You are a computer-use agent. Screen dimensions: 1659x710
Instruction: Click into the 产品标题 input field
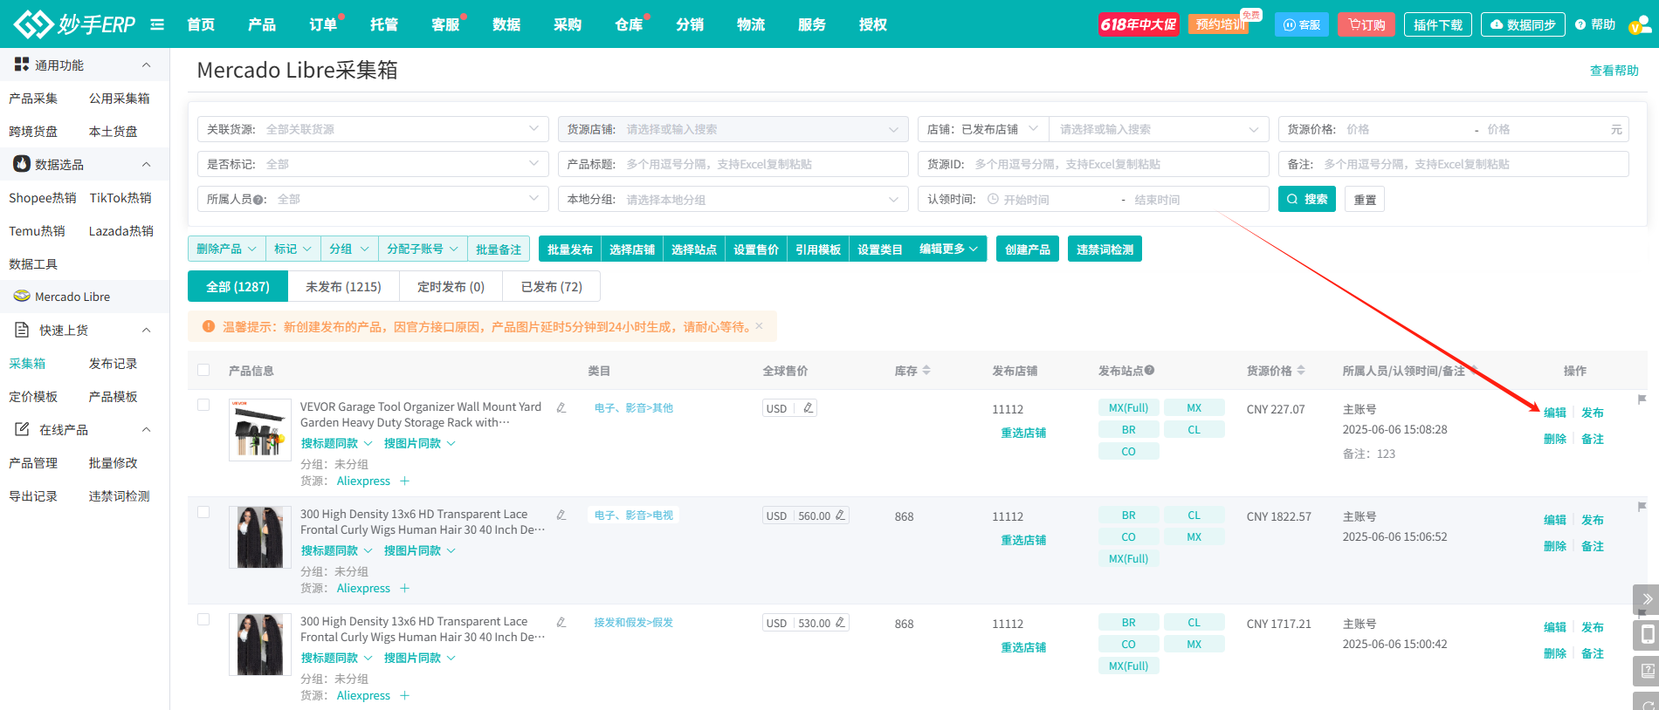(760, 164)
